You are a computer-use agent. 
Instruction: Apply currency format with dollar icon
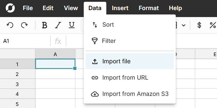tap(199, 25)
